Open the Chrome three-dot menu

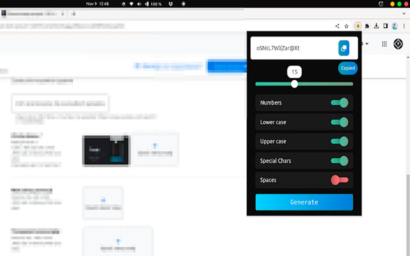click(x=403, y=26)
